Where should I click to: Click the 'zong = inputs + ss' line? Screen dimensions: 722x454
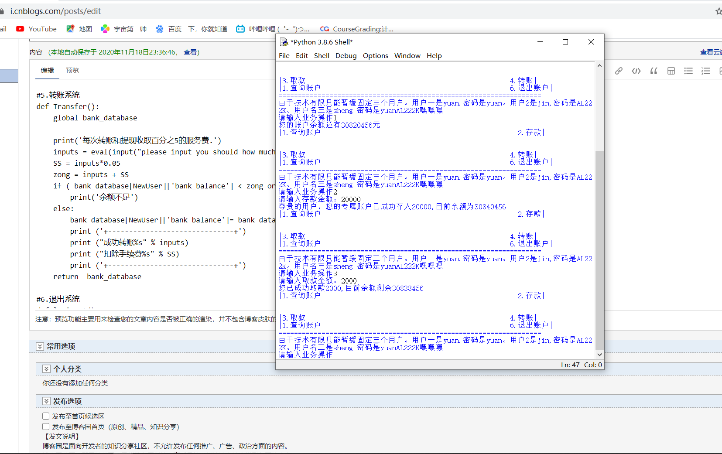pos(91,174)
